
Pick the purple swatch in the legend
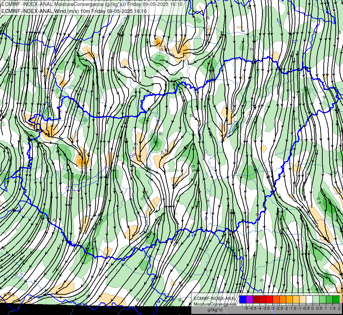point(249,299)
